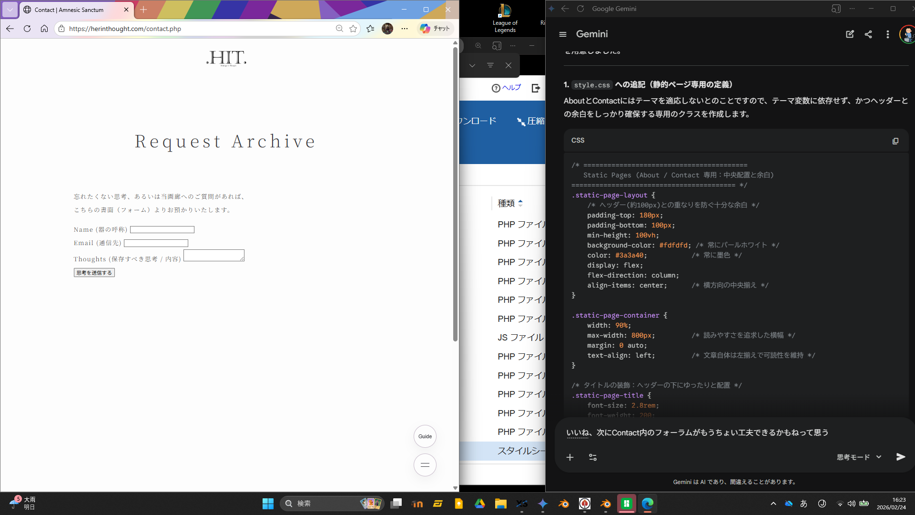
Task: Open Gemini hamburger main menu
Action: click(563, 34)
